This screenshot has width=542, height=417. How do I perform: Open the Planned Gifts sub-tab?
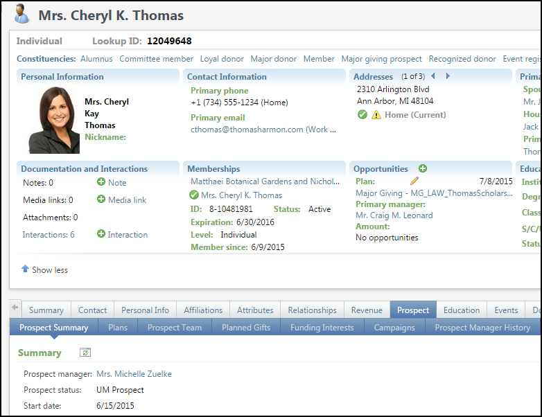246,327
